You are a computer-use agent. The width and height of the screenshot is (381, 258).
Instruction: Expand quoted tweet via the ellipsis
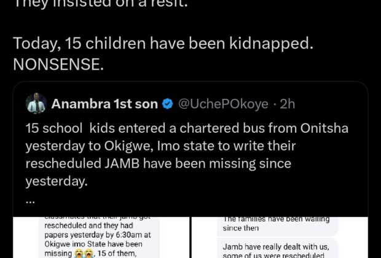30,201
